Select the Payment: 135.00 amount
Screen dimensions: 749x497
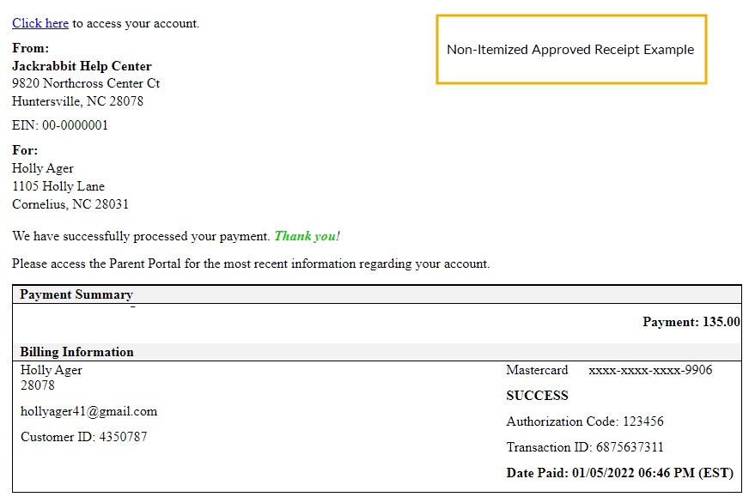pyautogui.click(x=691, y=321)
